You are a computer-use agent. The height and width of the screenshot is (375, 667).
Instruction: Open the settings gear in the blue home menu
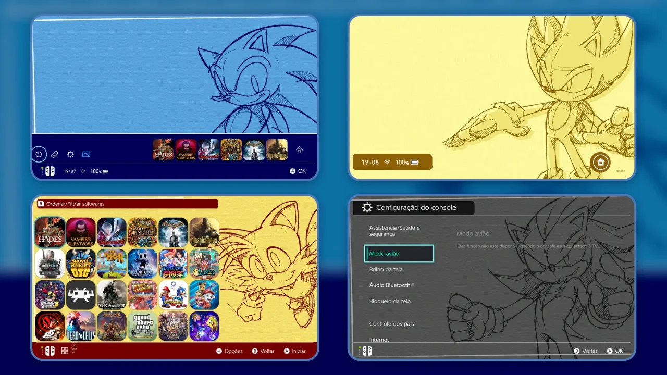pos(70,154)
